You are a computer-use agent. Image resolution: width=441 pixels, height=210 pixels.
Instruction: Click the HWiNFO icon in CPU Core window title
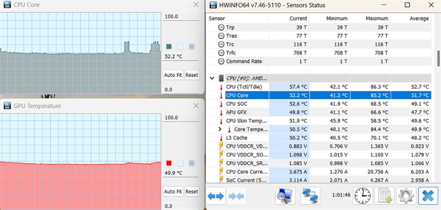tap(7, 4)
